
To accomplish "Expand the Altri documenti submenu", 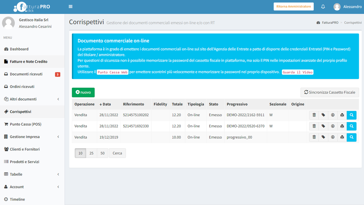I will click(x=32, y=99).
